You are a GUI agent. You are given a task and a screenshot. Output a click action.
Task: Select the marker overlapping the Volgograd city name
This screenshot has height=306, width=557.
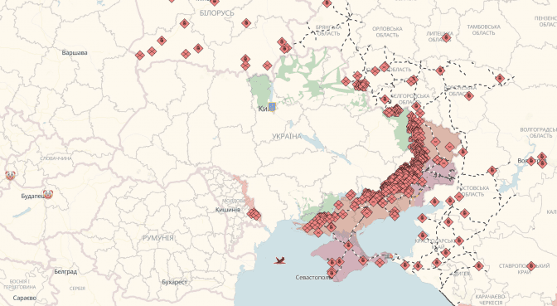[531, 161]
